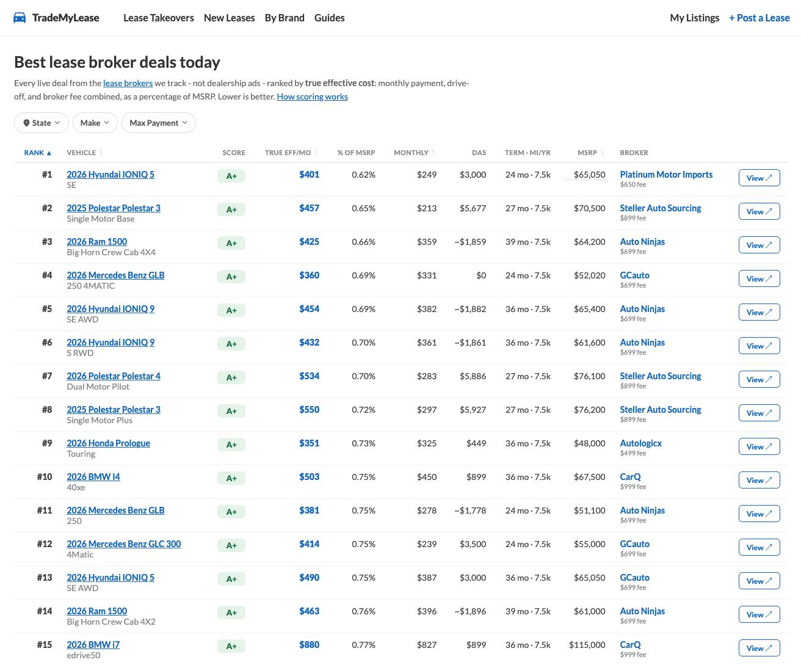Click the $650 fee text under Platinum Motor Imports
This screenshot has width=801, height=665.
633,184
